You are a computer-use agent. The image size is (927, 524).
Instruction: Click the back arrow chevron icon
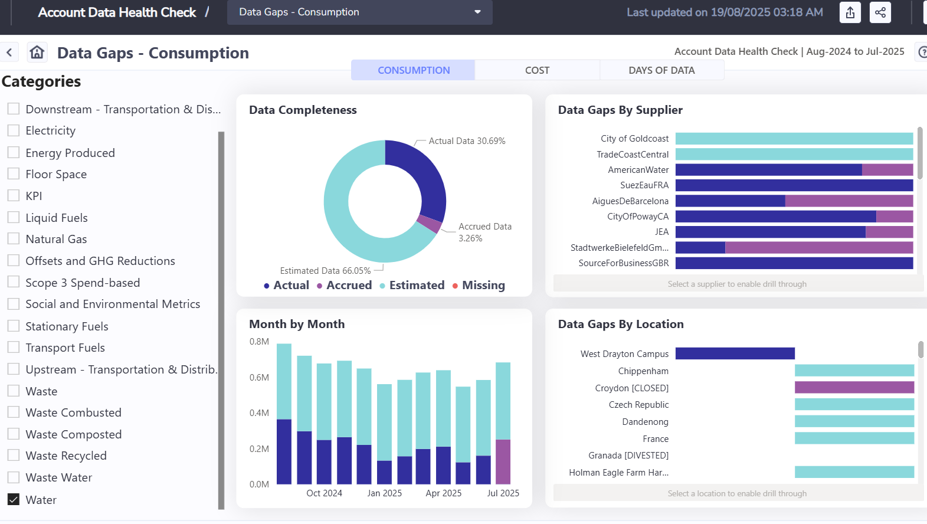tap(9, 53)
